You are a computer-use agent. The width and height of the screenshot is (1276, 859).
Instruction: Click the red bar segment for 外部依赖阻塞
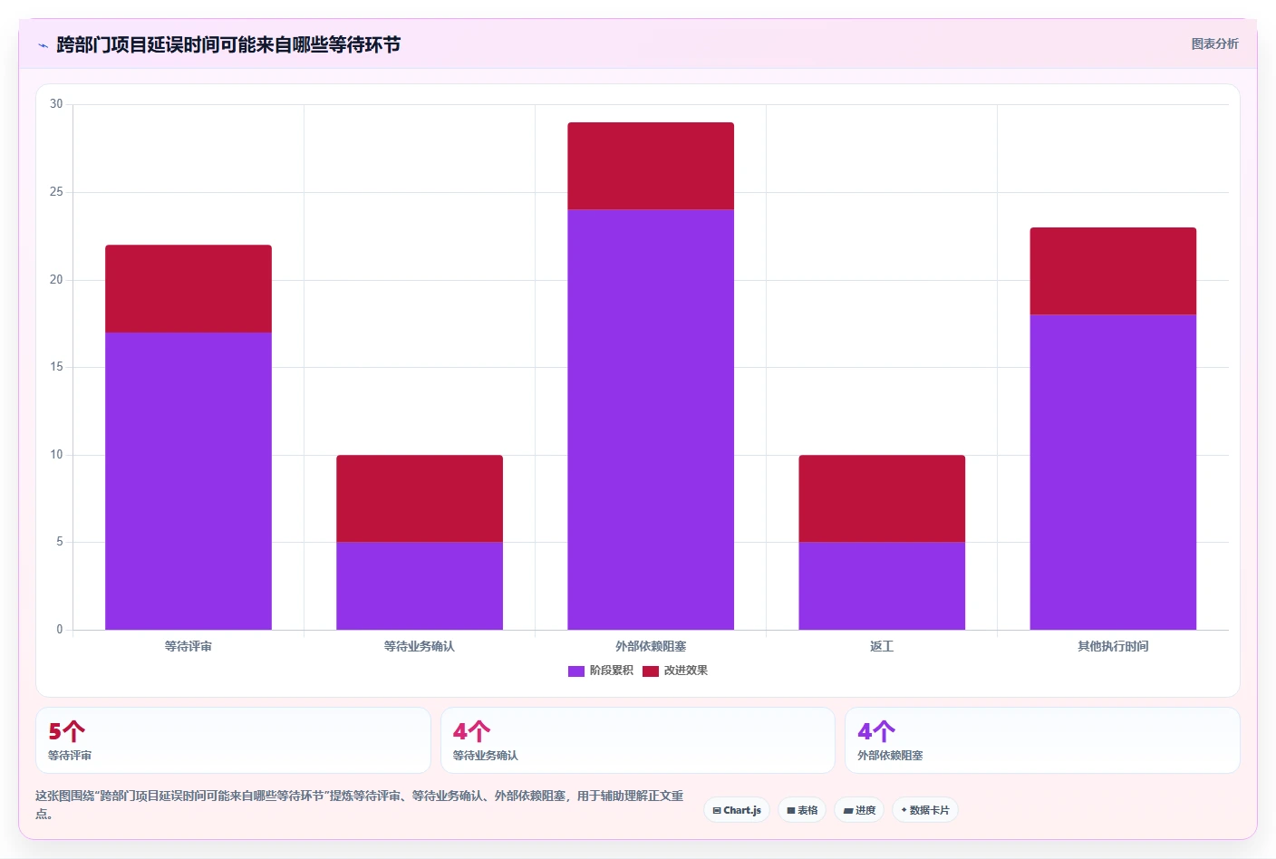[x=651, y=166]
